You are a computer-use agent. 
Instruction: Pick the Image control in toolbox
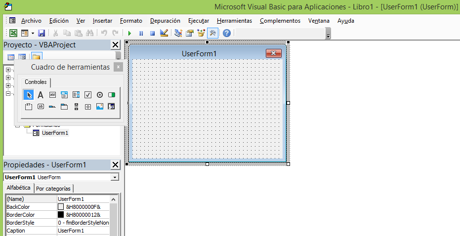coord(100,107)
